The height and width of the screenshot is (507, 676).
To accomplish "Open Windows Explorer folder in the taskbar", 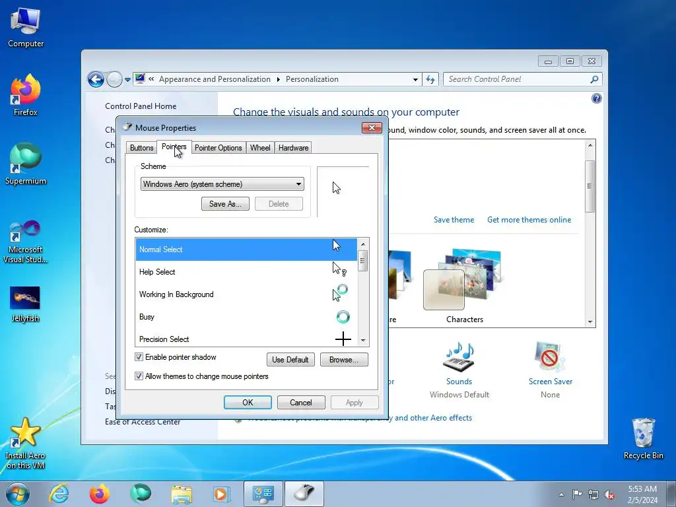I will pyautogui.click(x=182, y=494).
